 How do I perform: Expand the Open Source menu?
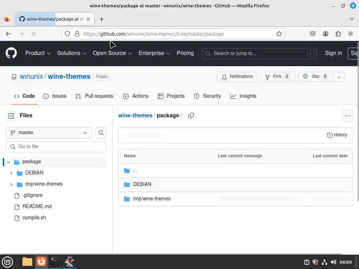(x=112, y=53)
